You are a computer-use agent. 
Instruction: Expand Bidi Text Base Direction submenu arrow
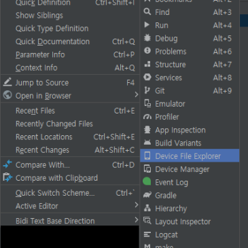click(x=136, y=220)
